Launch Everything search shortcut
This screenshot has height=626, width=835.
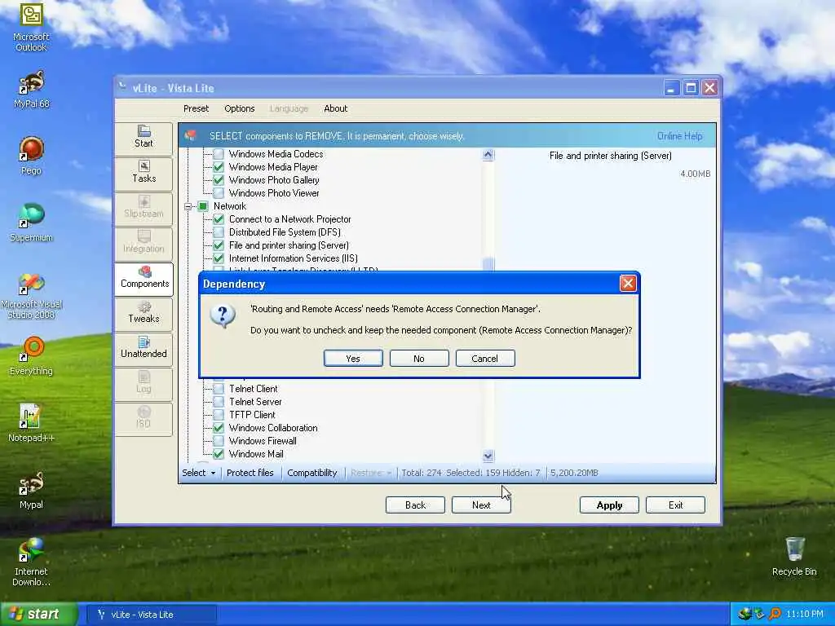[31, 355]
